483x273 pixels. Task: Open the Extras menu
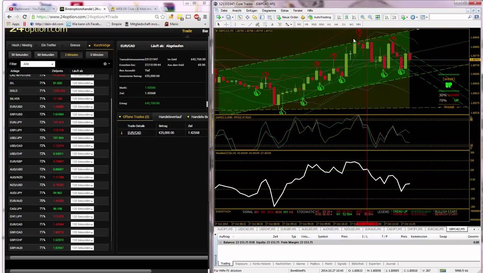[284, 11]
